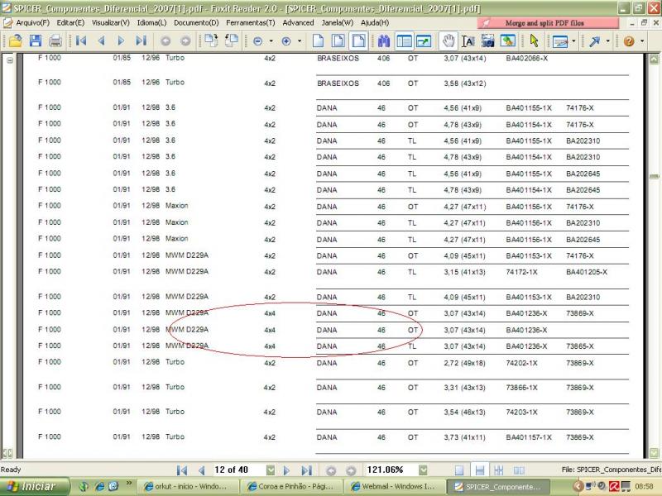Go to first page using status bar button
Image resolution: width=662 pixels, height=496 pixels.
pos(182,470)
